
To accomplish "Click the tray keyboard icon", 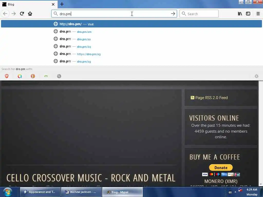I will click(x=230, y=192).
